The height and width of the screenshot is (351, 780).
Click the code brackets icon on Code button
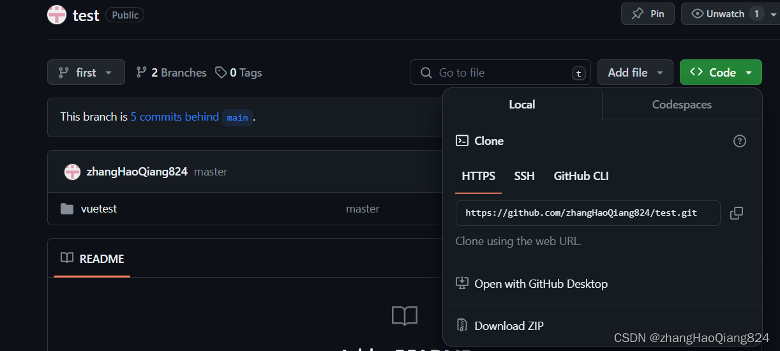coord(696,72)
